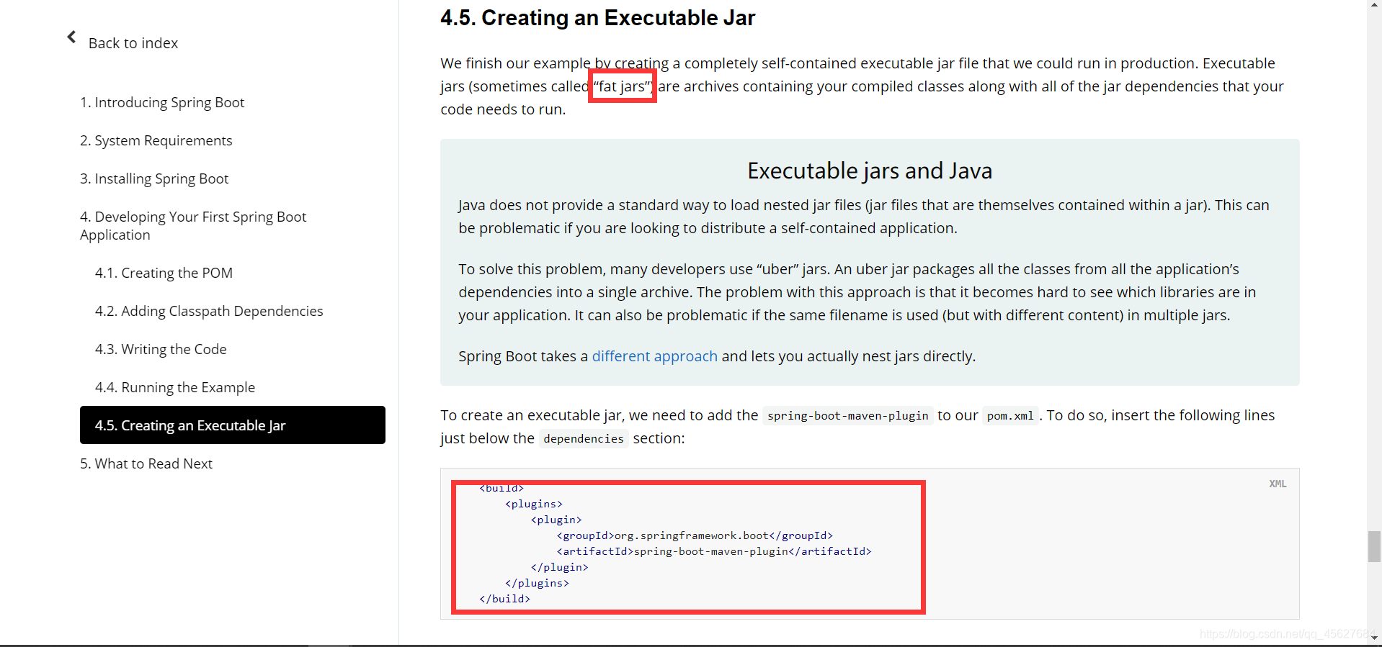
Task: Open the Back to index link
Action: pos(133,43)
